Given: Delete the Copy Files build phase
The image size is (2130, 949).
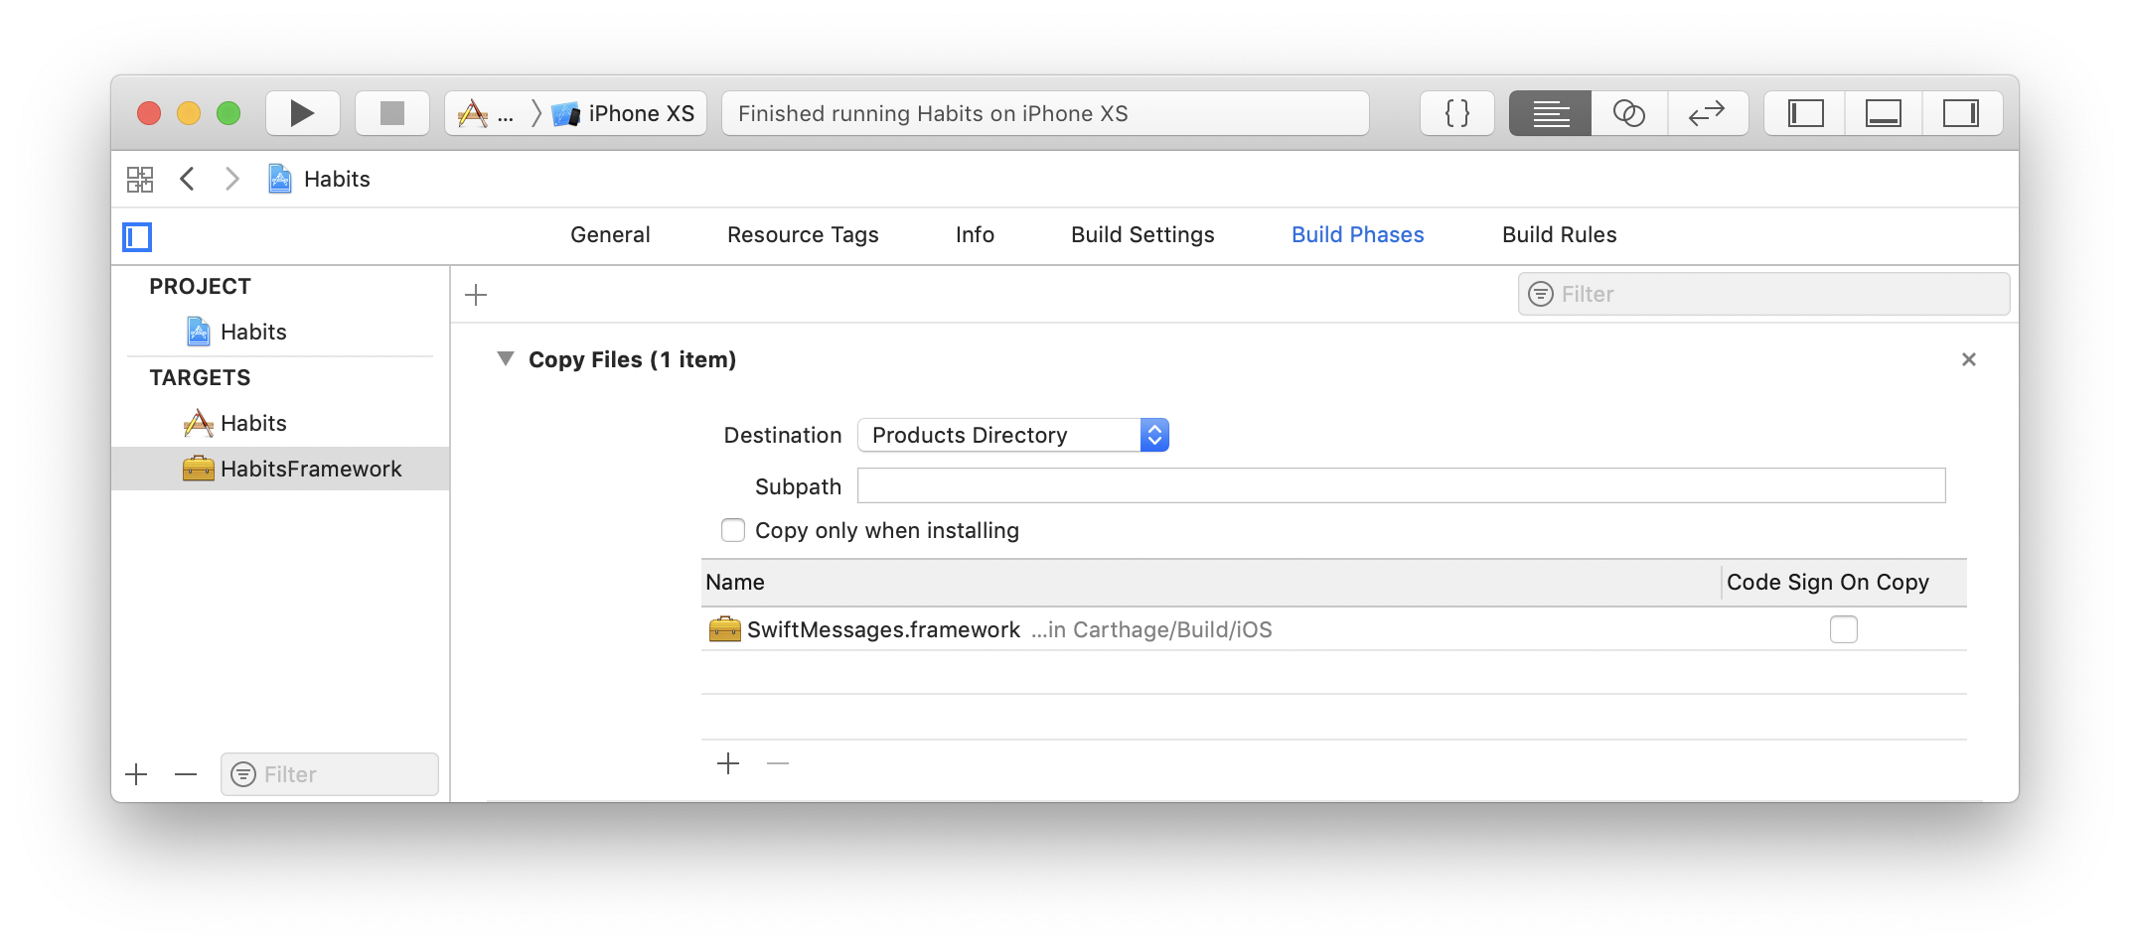Looking at the screenshot, I should click(1968, 359).
